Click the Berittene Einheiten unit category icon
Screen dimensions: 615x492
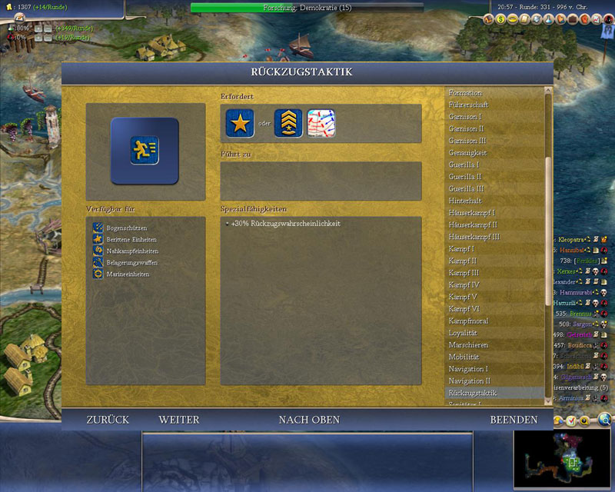[x=98, y=239]
